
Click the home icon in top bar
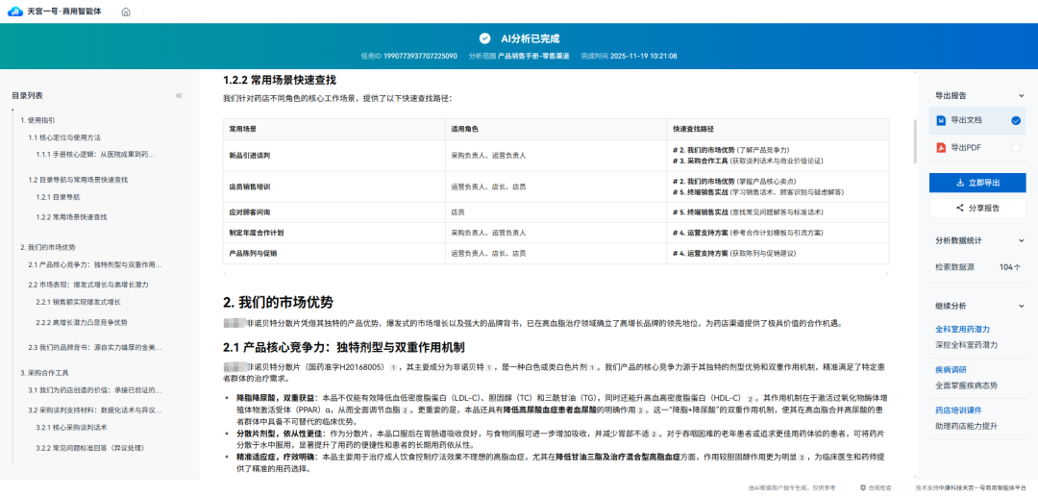pyautogui.click(x=126, y=12)
